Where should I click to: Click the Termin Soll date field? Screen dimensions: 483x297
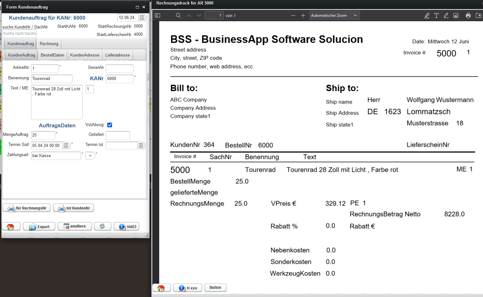tap(47, 146)
